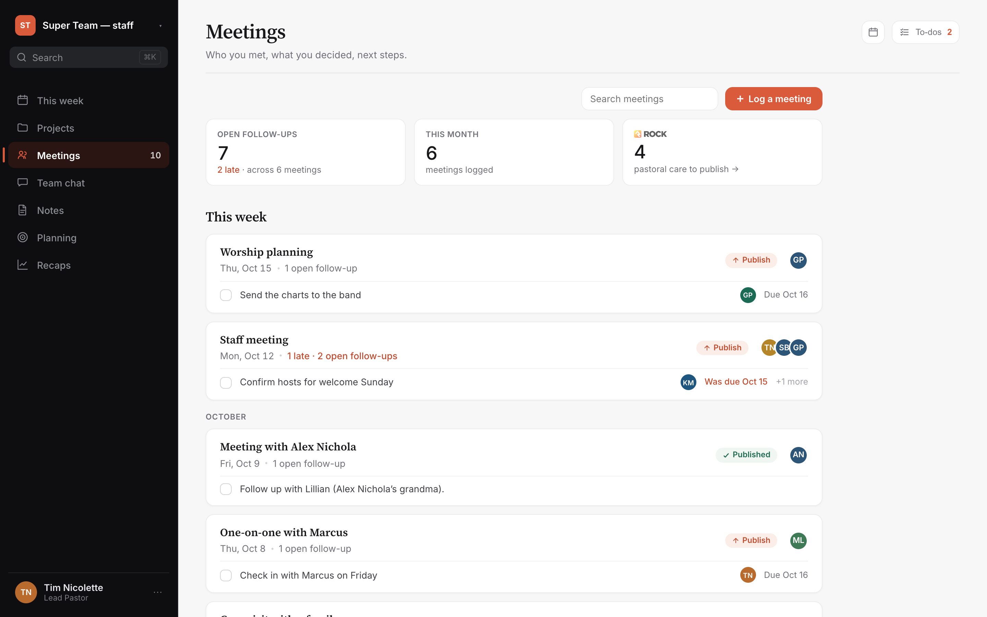Click ML avatar on Marcus meeting

(x=798, y=540)
